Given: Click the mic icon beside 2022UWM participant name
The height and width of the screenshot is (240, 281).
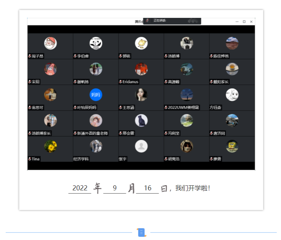Looking at the screenshot, I should [x=166, y=108].
